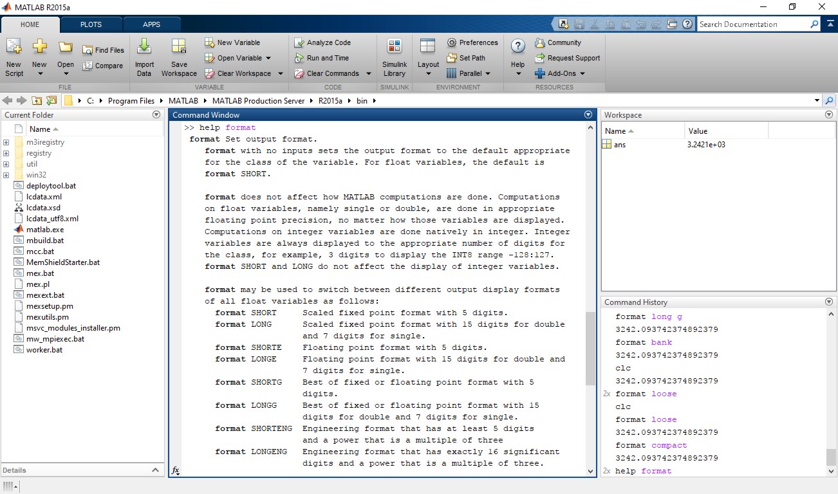Click the fx function browser icon
838x494 pixels.
pyautogui.click(x=175, y=471)
